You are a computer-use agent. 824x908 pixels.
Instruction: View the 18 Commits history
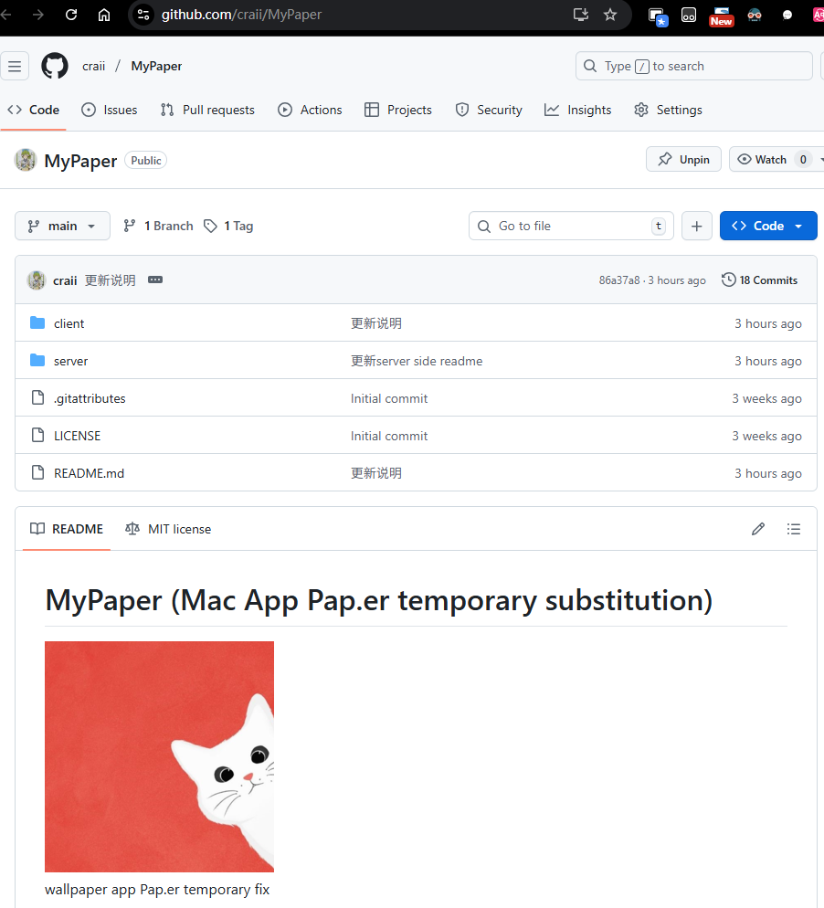click(x=759, y=280)
